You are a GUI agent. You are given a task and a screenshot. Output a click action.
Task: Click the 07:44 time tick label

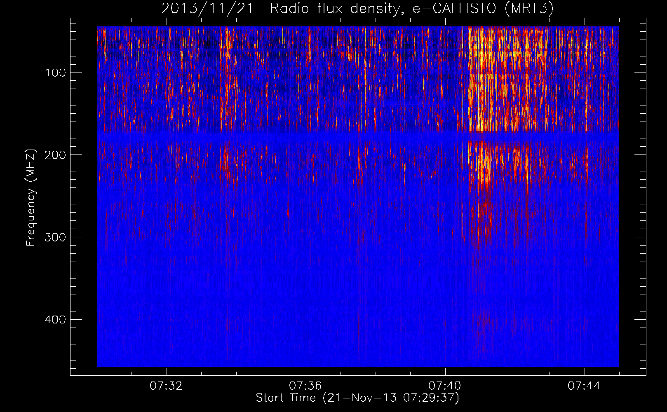[584, 386]
